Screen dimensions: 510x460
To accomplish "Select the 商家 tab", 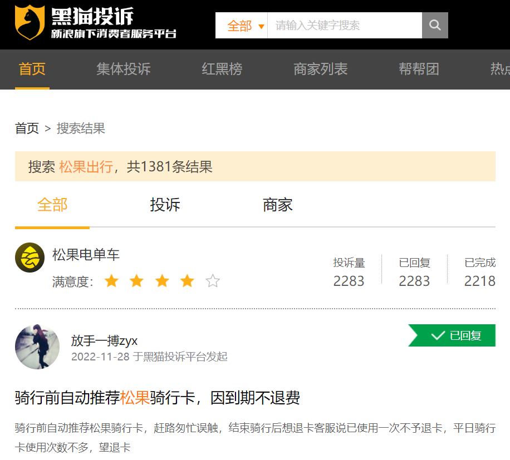I will click(x=277, y=205).
